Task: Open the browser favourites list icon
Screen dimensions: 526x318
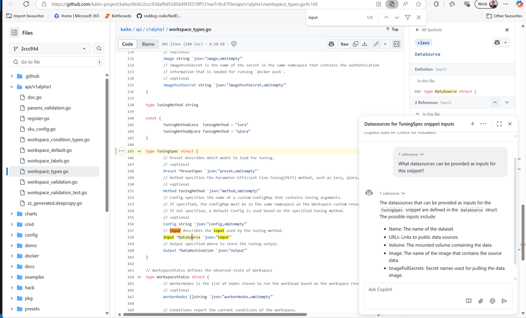Action: pos(452,4)
